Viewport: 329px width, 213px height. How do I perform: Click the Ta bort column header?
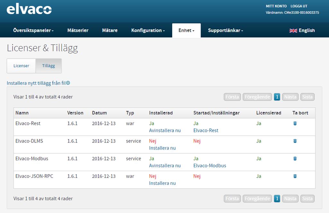pos(300,113)
